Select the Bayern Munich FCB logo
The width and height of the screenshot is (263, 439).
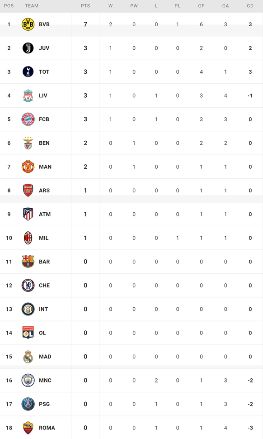click(x=28, y=119)
